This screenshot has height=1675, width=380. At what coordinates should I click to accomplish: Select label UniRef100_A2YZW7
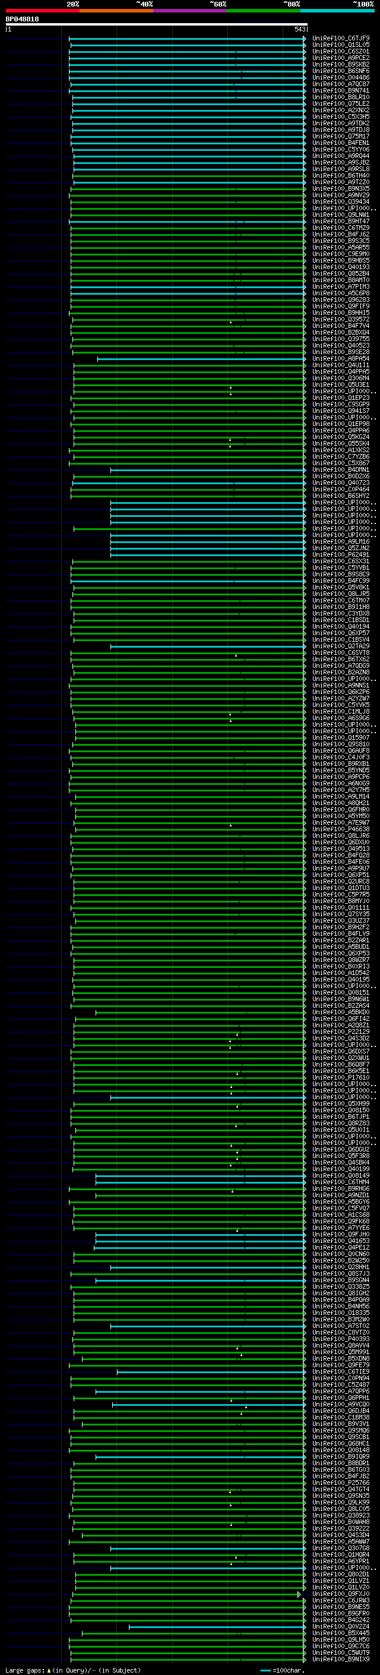[341, 698]
